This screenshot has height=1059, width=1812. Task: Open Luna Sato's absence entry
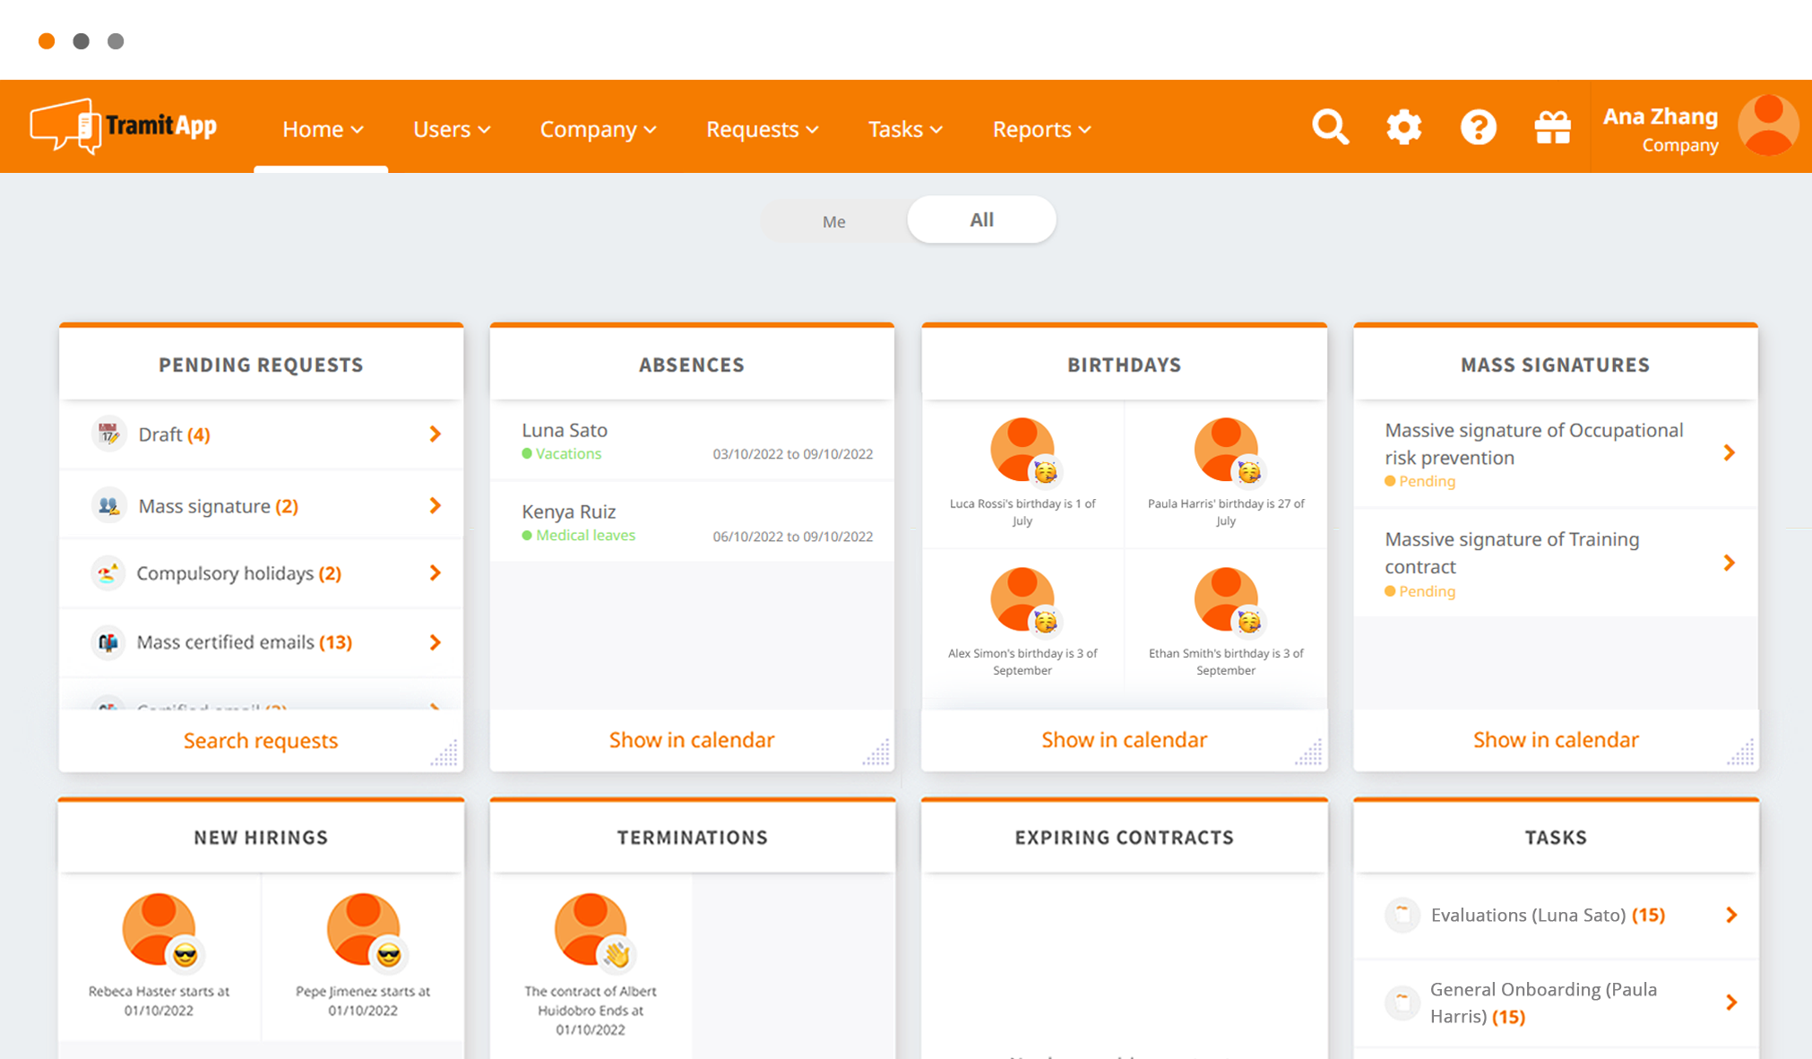pos(692,441)
